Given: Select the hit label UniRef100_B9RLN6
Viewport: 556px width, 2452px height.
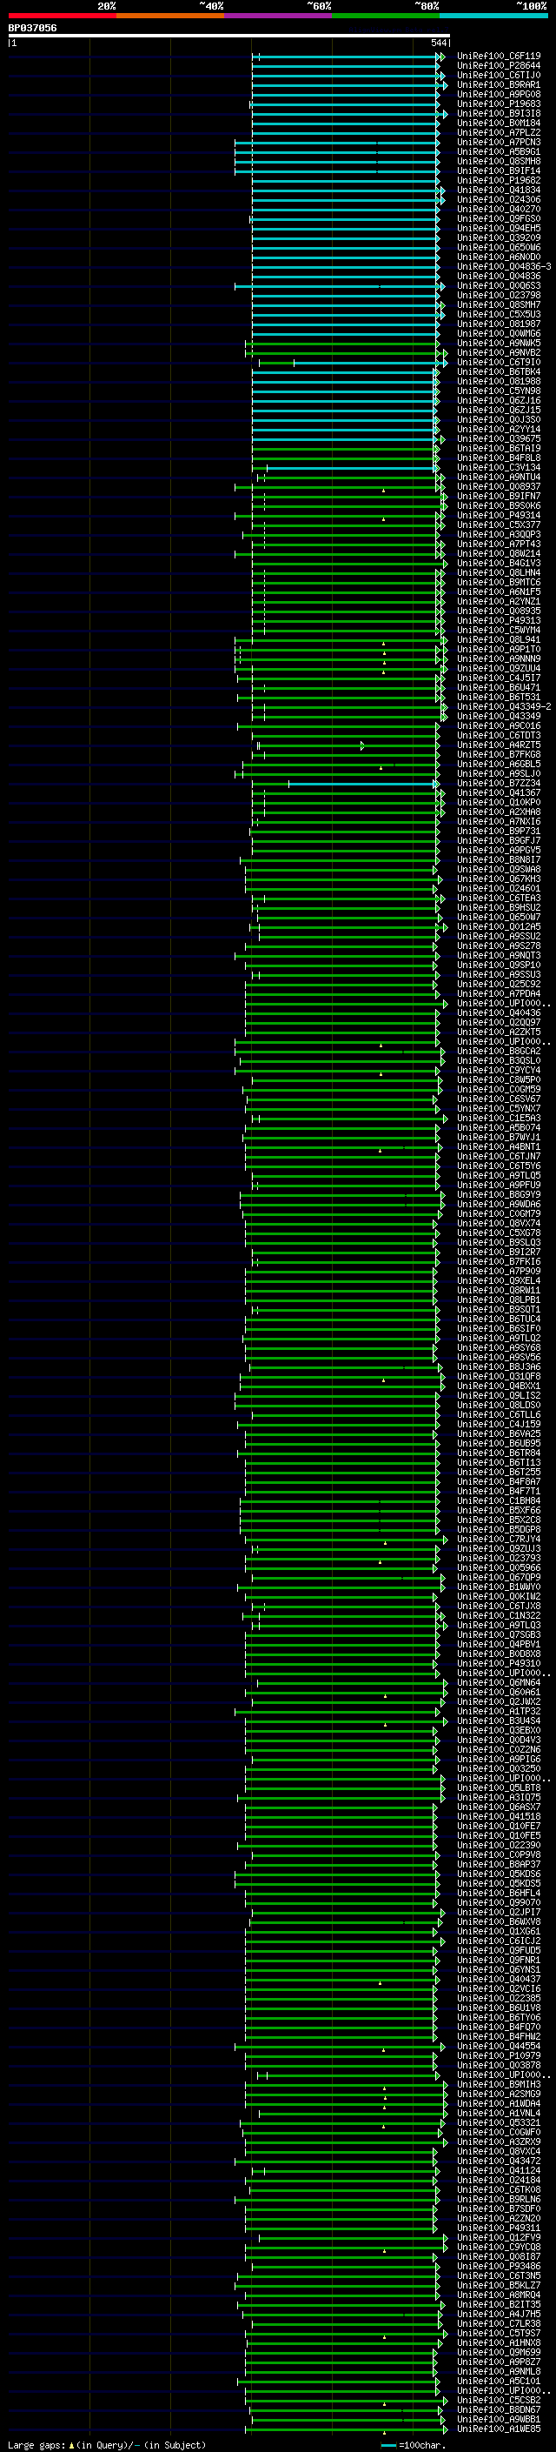Looking at the screenshot, I should pos(498,2200).
